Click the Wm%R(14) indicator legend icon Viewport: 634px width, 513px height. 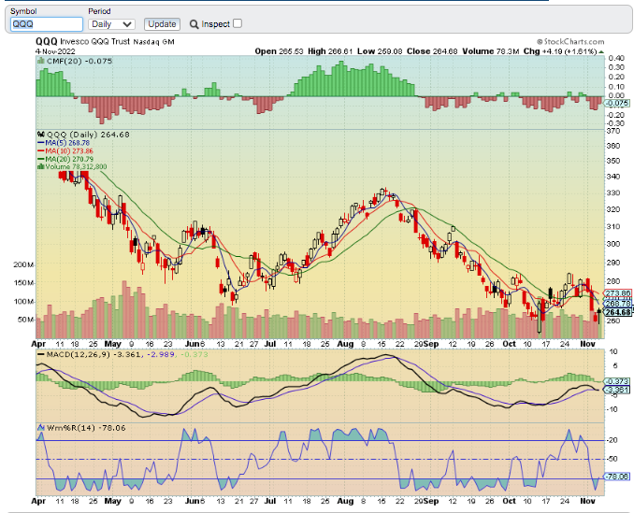[41, 428]
